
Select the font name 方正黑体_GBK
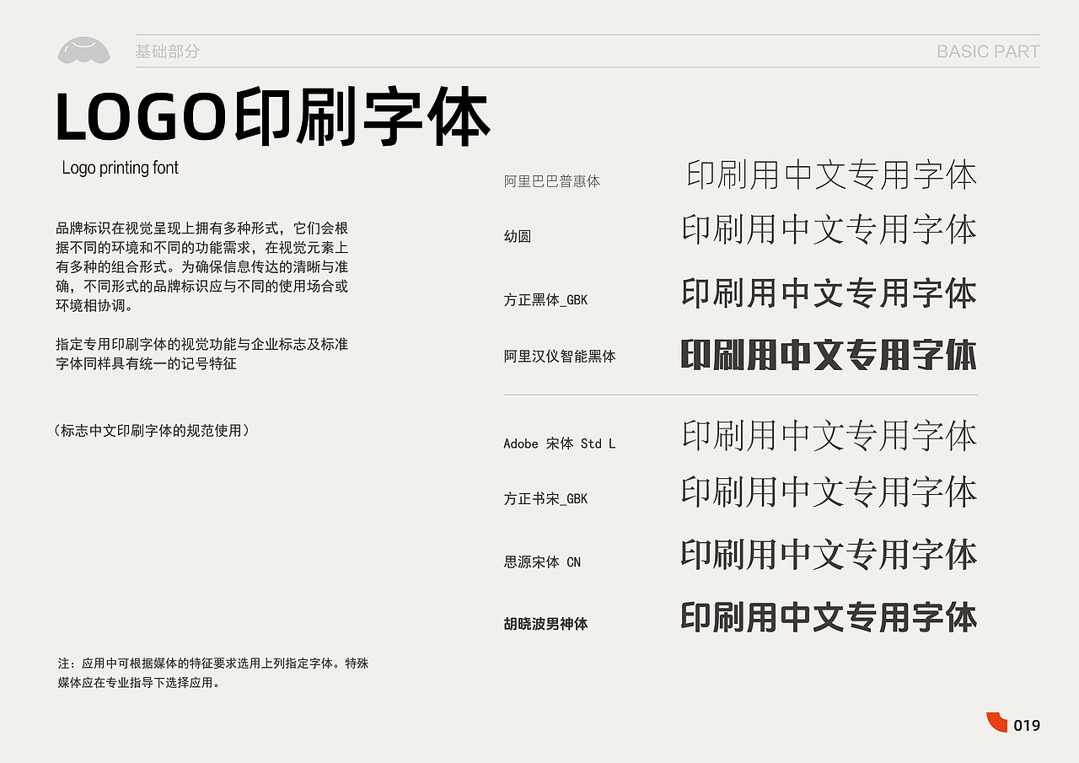pos(545,299)
